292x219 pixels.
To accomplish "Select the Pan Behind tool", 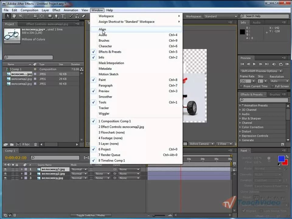I will coord(42,16).
